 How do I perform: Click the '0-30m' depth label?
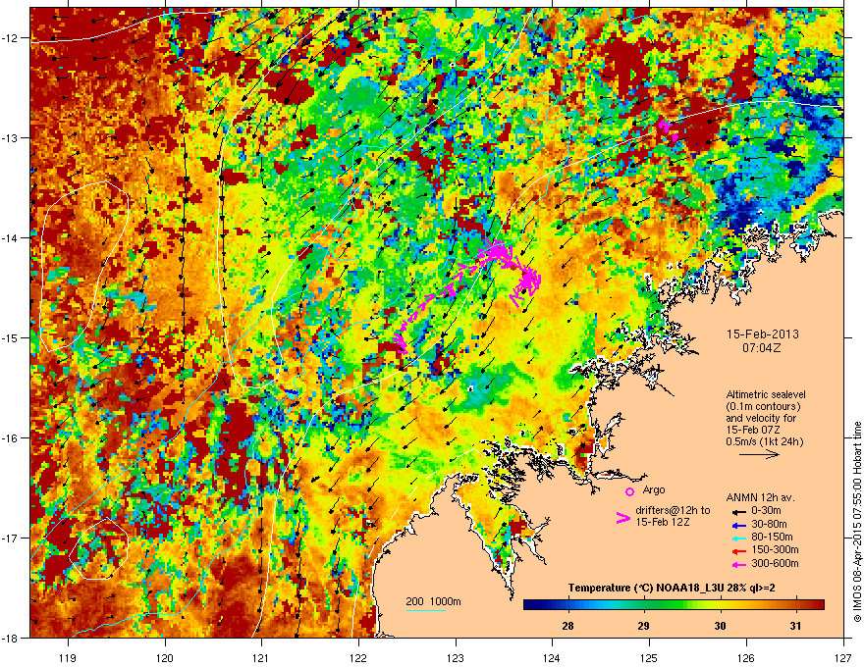pyautogui.click(x=766, y=511)
